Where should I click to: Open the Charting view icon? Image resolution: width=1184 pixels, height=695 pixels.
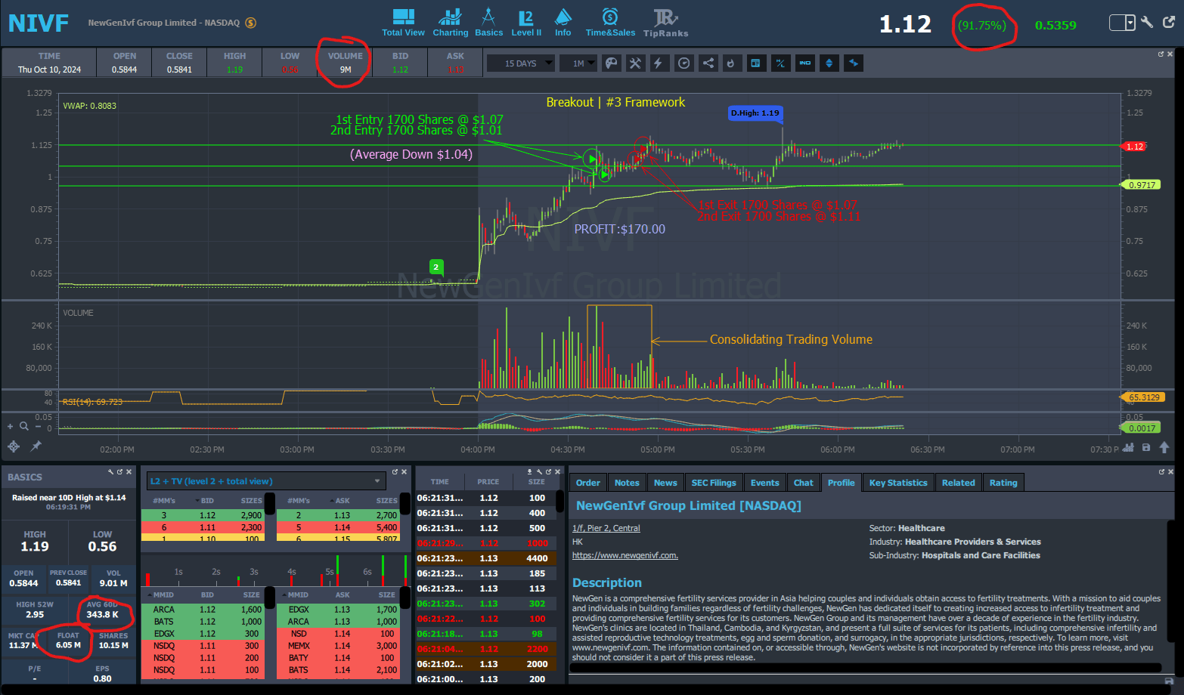point(451,21)
